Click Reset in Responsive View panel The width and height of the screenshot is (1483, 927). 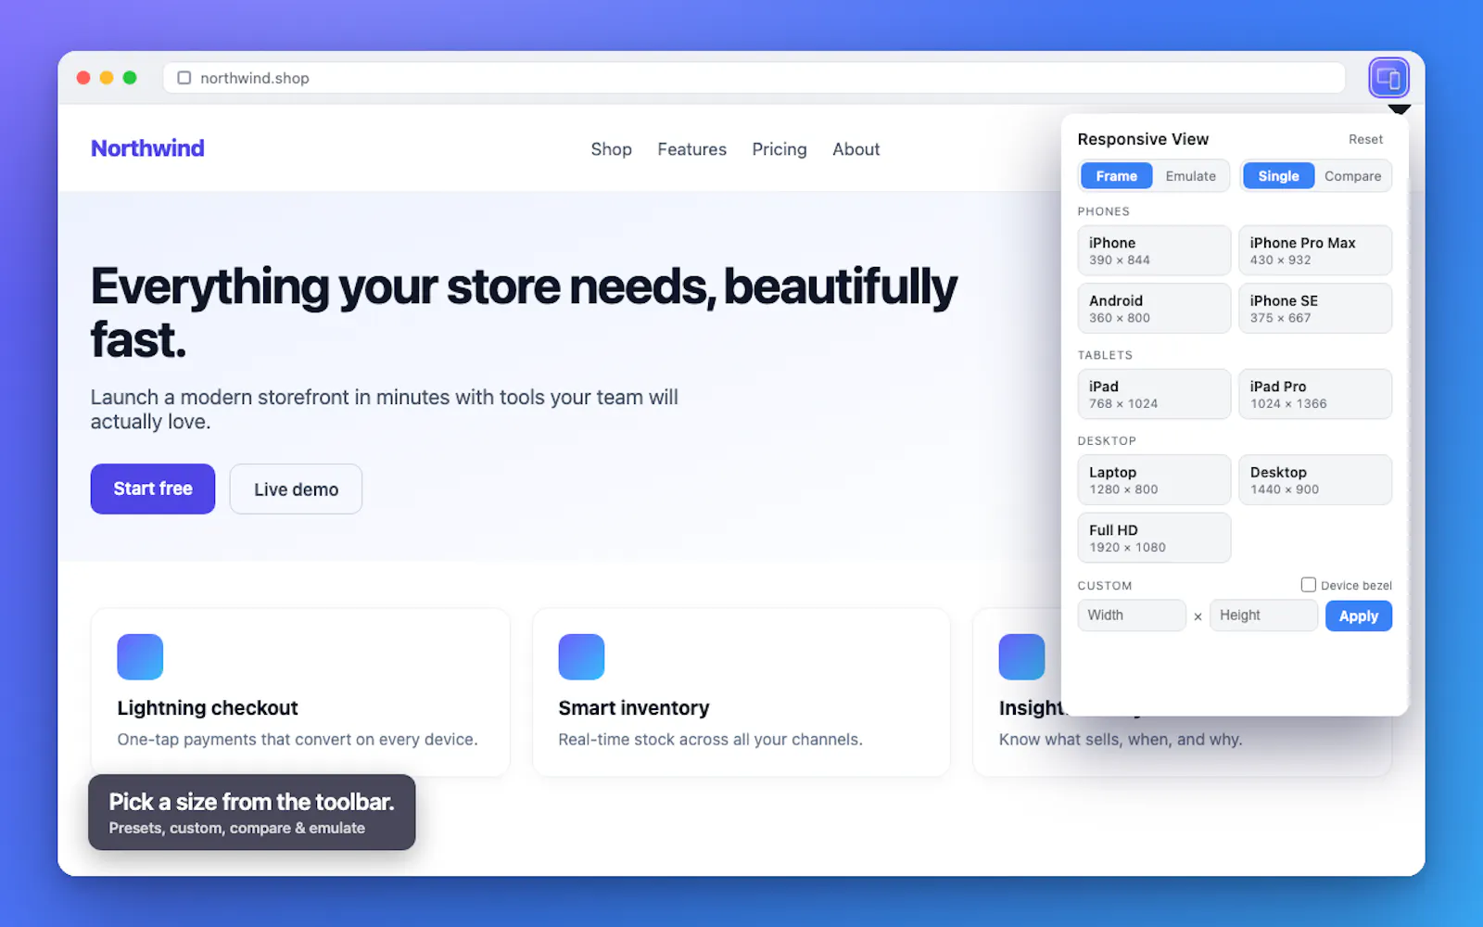(x=1365, y=139)
